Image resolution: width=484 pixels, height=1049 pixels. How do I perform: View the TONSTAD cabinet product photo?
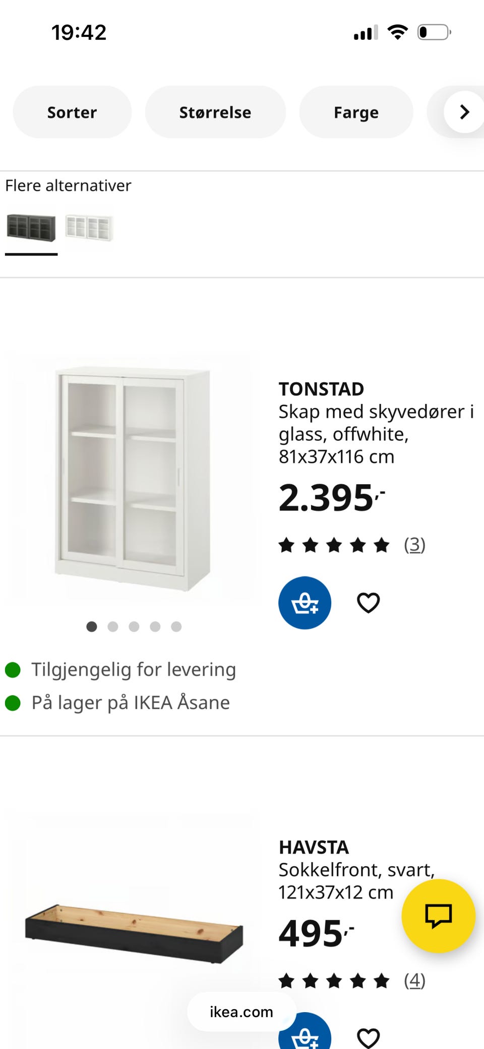tap(133, 479)
